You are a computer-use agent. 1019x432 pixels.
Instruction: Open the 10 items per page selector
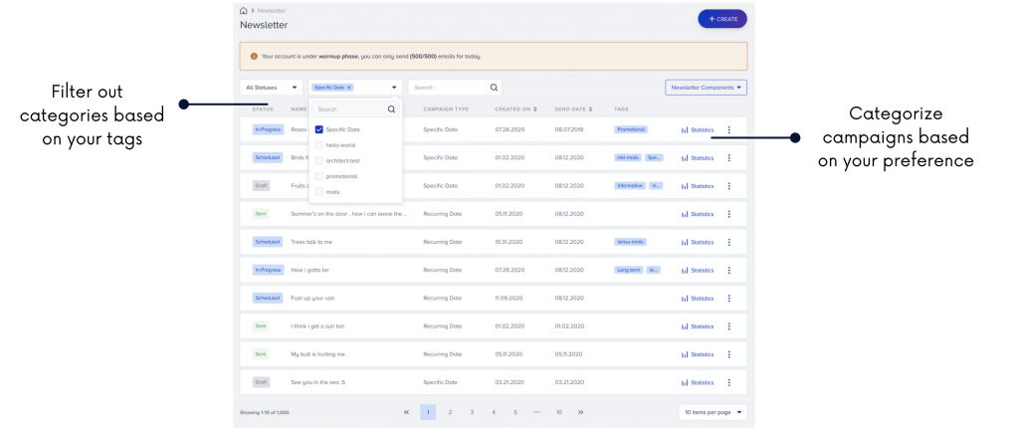713,412
